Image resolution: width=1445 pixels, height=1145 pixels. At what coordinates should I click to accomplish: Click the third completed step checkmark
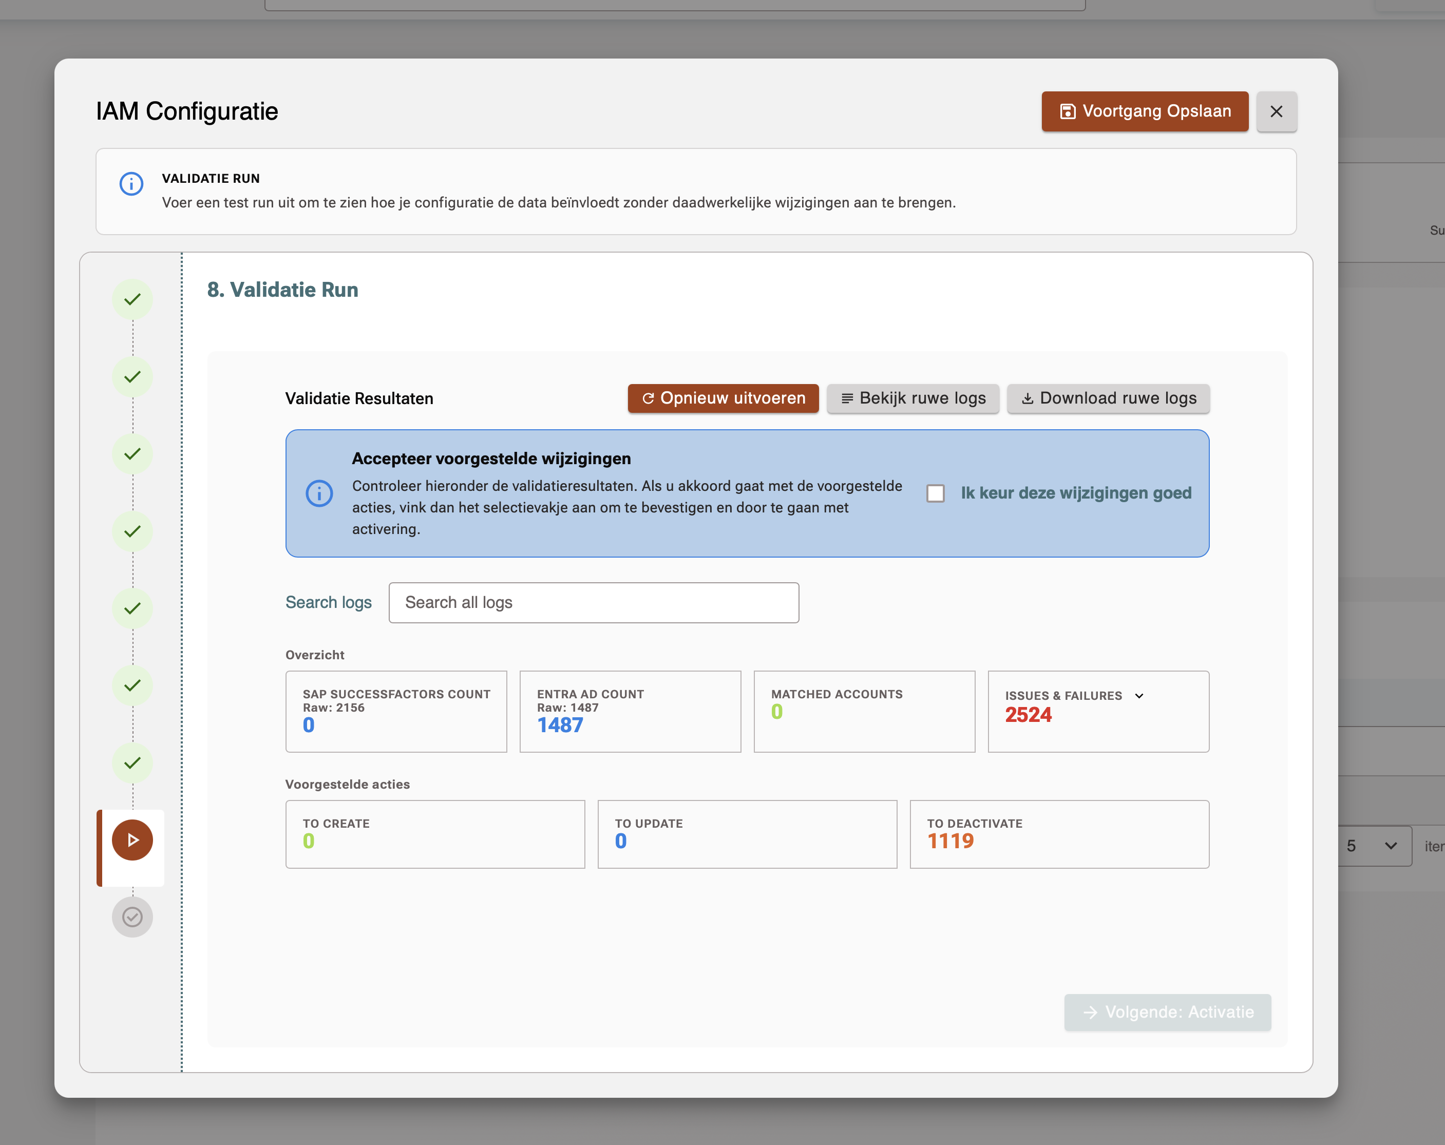pyautogui.click(x=132, y=453)
